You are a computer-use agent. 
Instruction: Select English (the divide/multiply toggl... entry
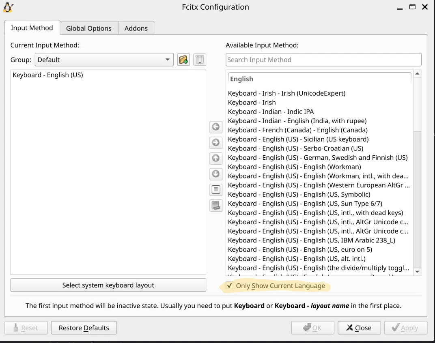pos(320,268)
